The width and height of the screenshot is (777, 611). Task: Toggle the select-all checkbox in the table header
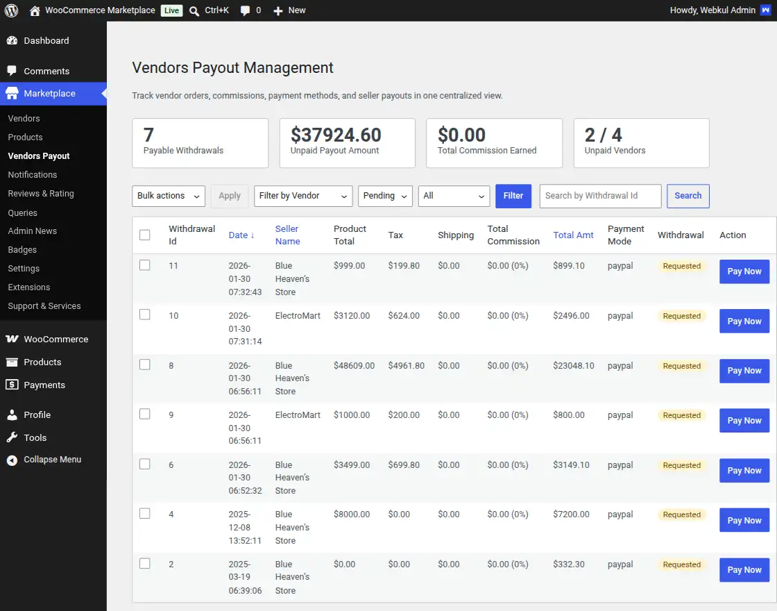click(x=145, y=235)
